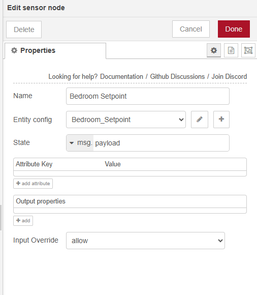
Task: Open Github Discussions link
Action: [x=177, y=77]
